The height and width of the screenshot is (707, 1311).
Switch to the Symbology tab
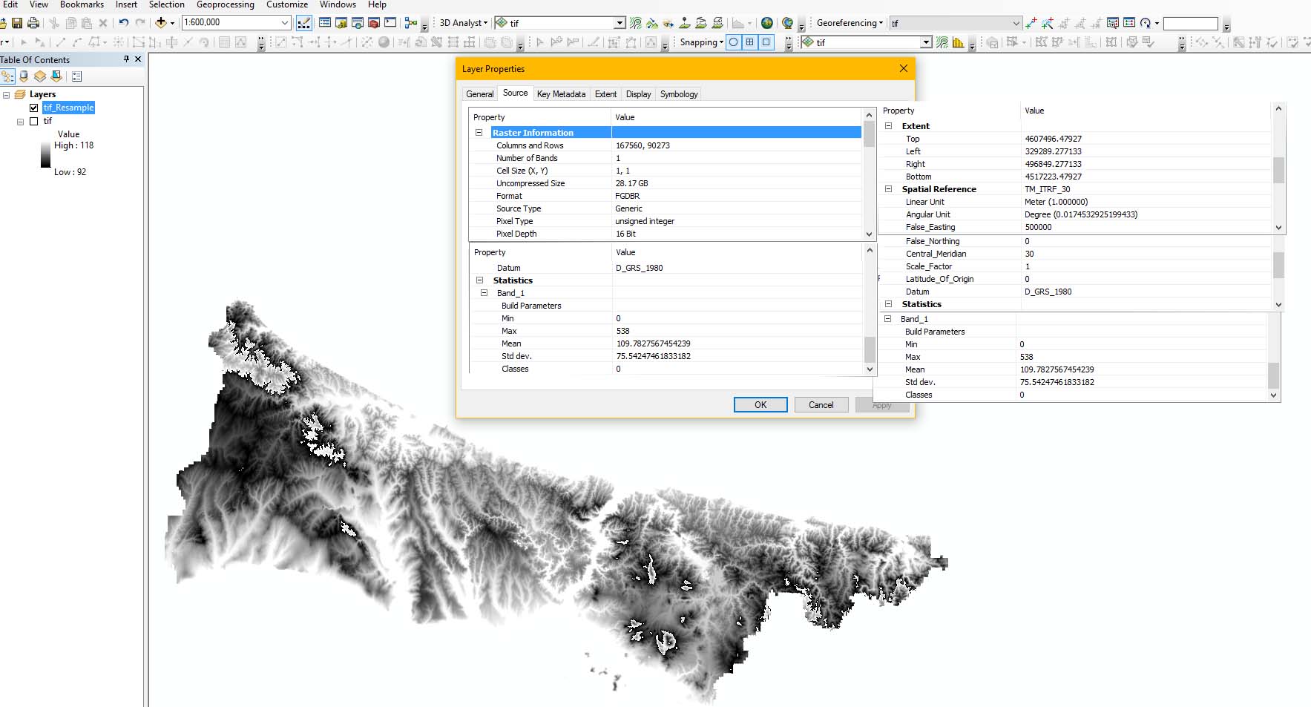click(679, 94)
